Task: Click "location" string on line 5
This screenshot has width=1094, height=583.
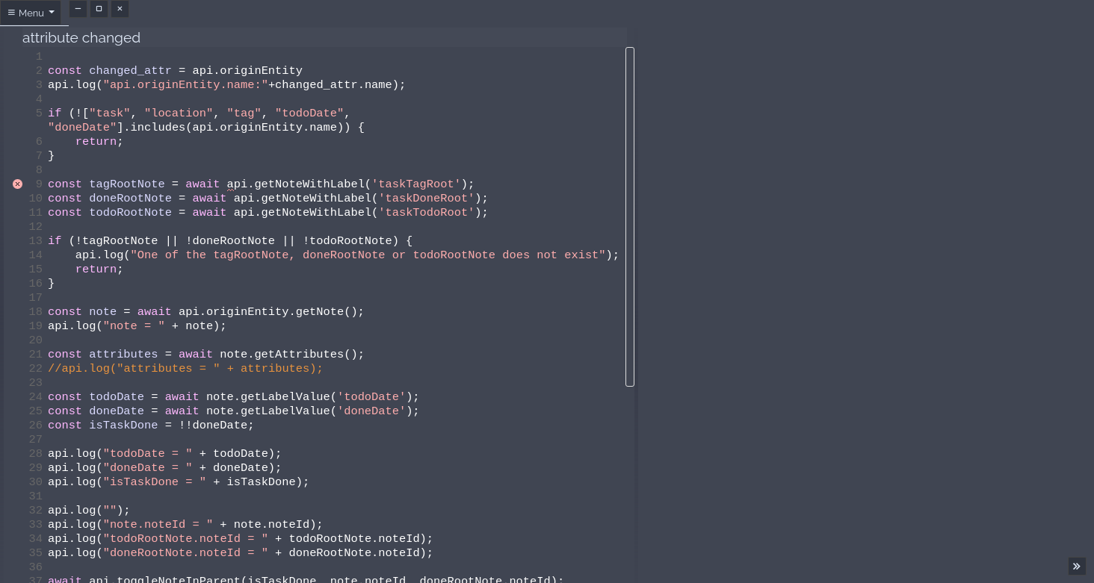Action: point(179,113)
